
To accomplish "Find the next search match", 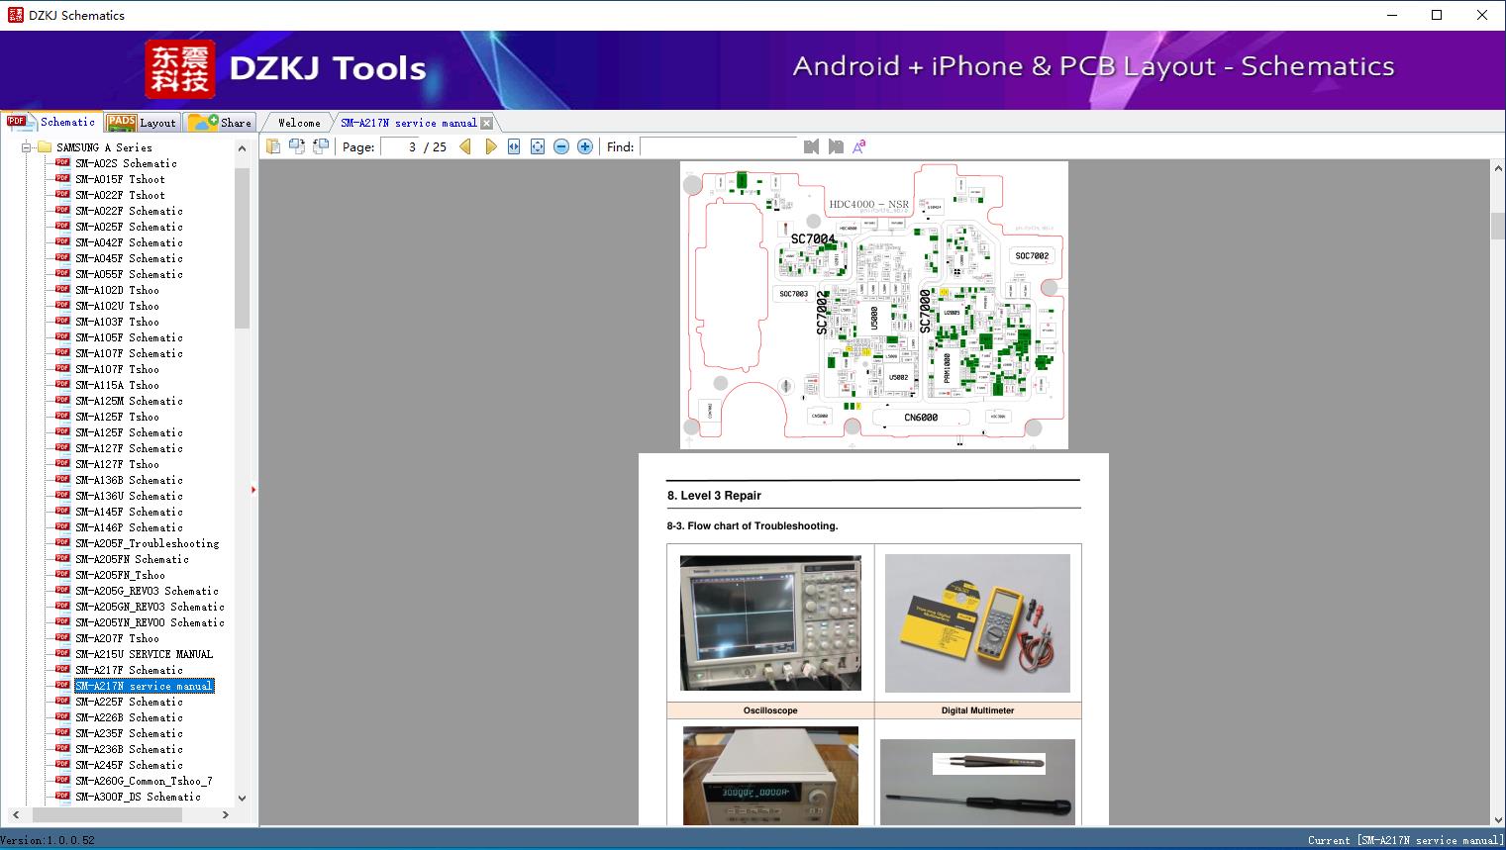I will pos(836,146).
